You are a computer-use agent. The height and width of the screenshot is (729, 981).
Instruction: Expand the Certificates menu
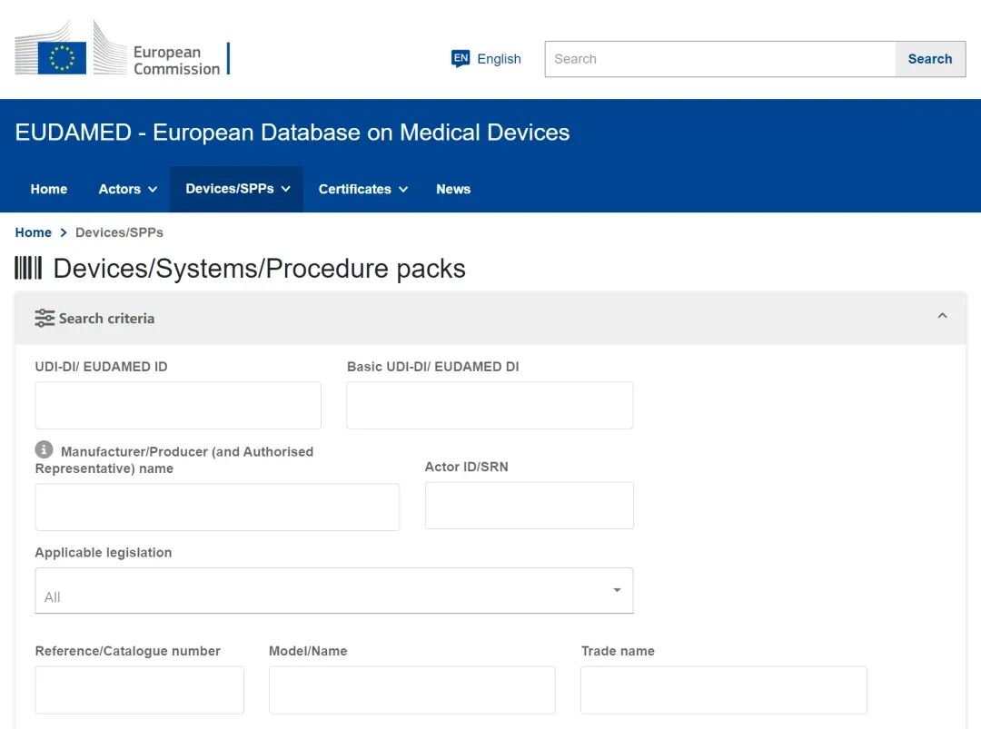pyautogui.click(x=362, y=189)
